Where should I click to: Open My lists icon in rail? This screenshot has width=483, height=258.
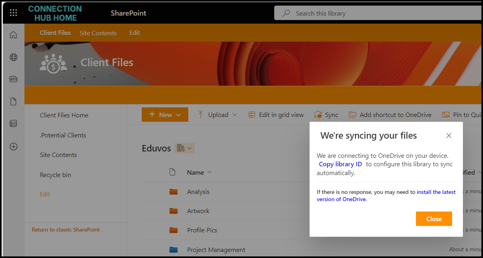click(x=13, y=124)
